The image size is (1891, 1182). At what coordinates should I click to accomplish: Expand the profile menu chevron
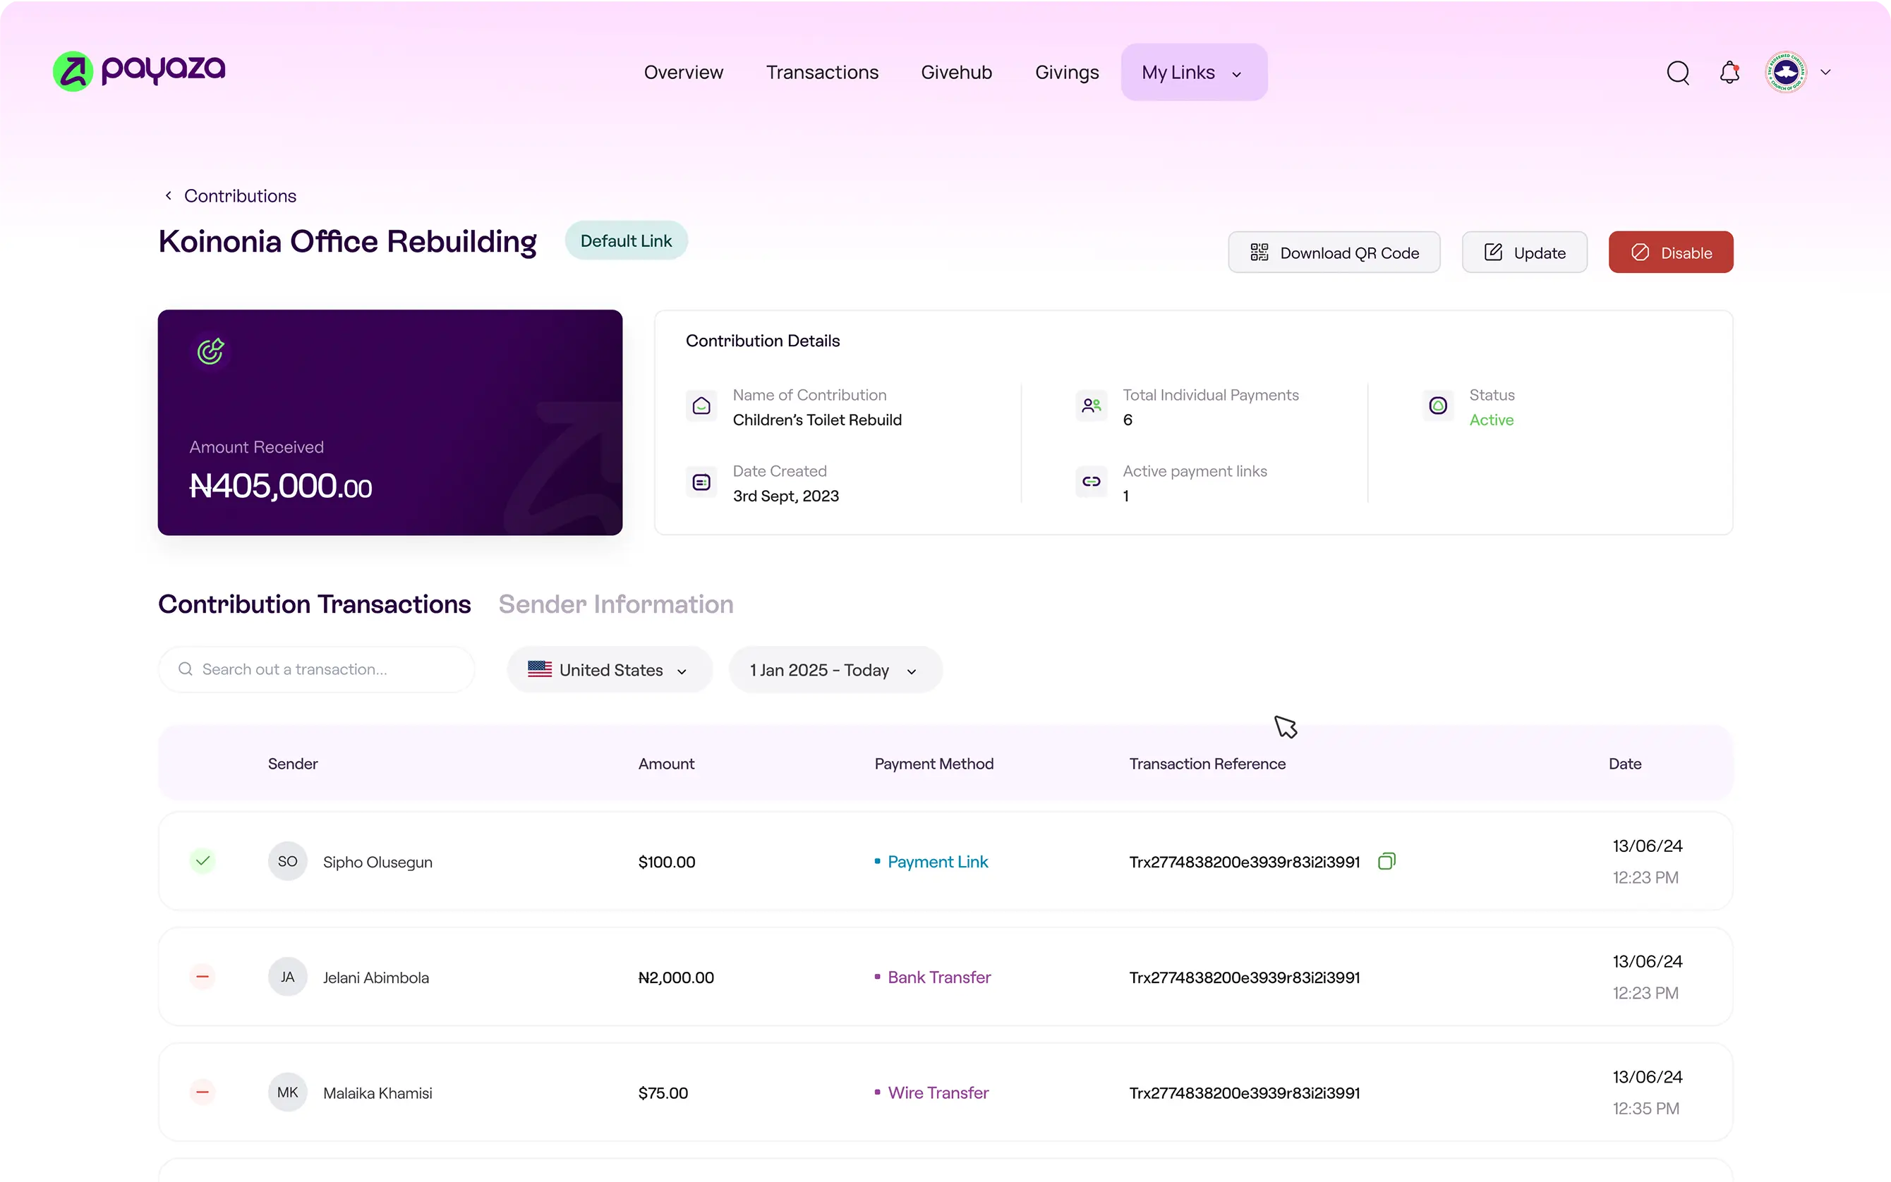[x=1825, y=72]
